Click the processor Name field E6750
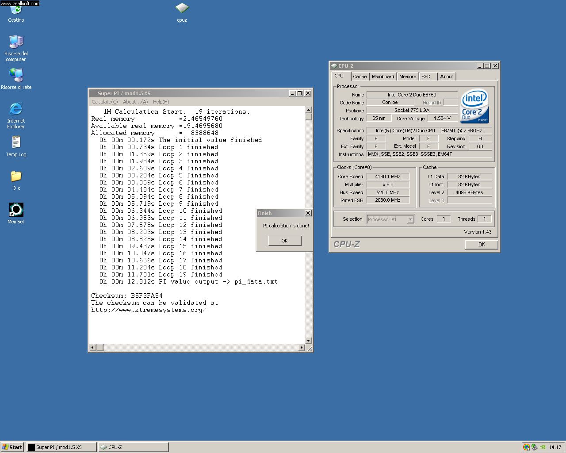The width and height of the screenshot is (566, 453). click(x=412, y=95)
